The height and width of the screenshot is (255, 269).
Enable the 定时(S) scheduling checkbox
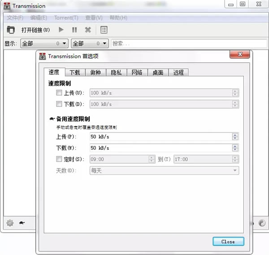[59, 159]
